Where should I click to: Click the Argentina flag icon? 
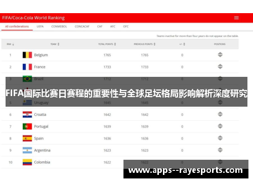[27, 150]
